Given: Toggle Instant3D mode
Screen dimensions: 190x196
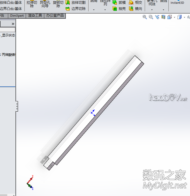Looking at the screenshot, I should pos(177,3).
